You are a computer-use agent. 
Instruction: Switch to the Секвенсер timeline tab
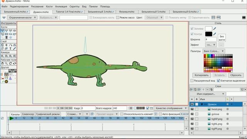28,114
